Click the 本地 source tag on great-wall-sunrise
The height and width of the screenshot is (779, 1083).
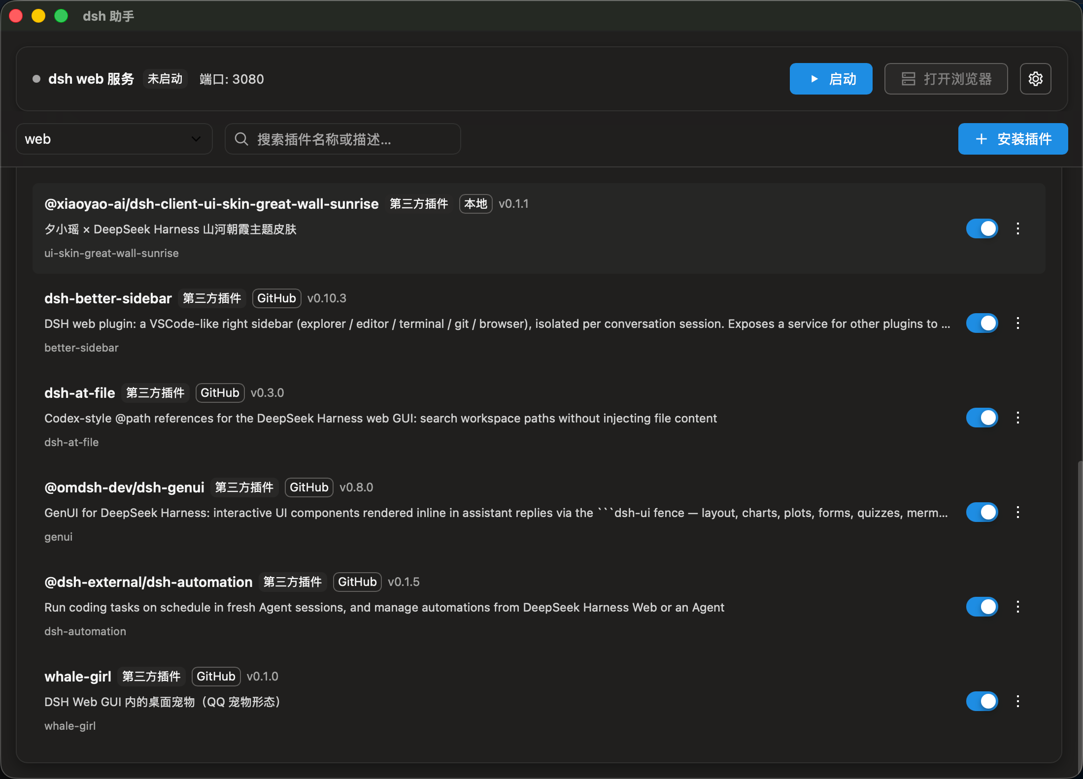(475, 204)
